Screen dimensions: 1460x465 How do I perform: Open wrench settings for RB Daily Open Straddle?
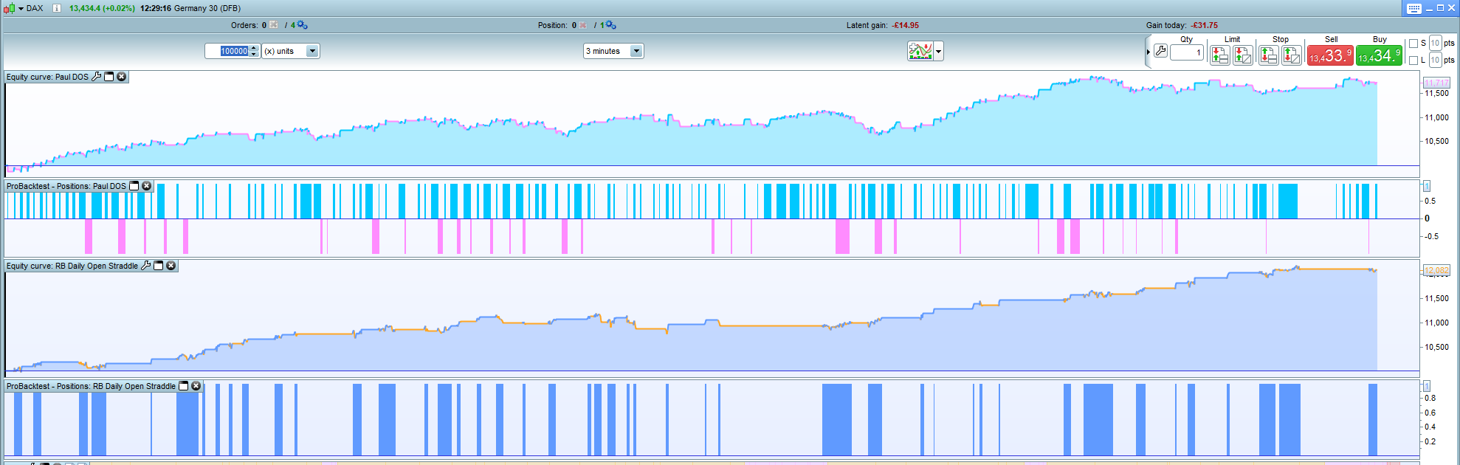point(145,266)
